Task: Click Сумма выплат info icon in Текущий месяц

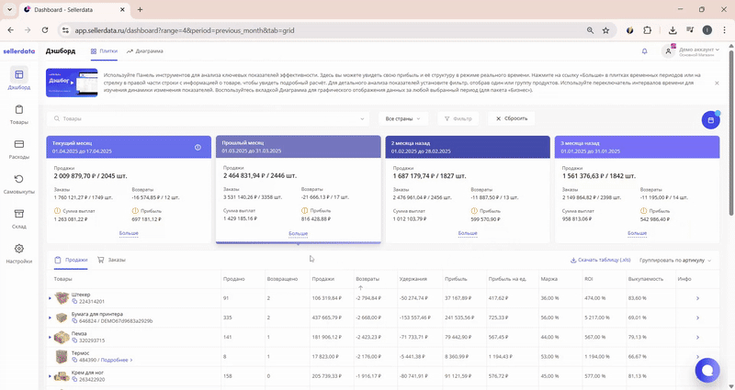Action: tap(57, 211)
